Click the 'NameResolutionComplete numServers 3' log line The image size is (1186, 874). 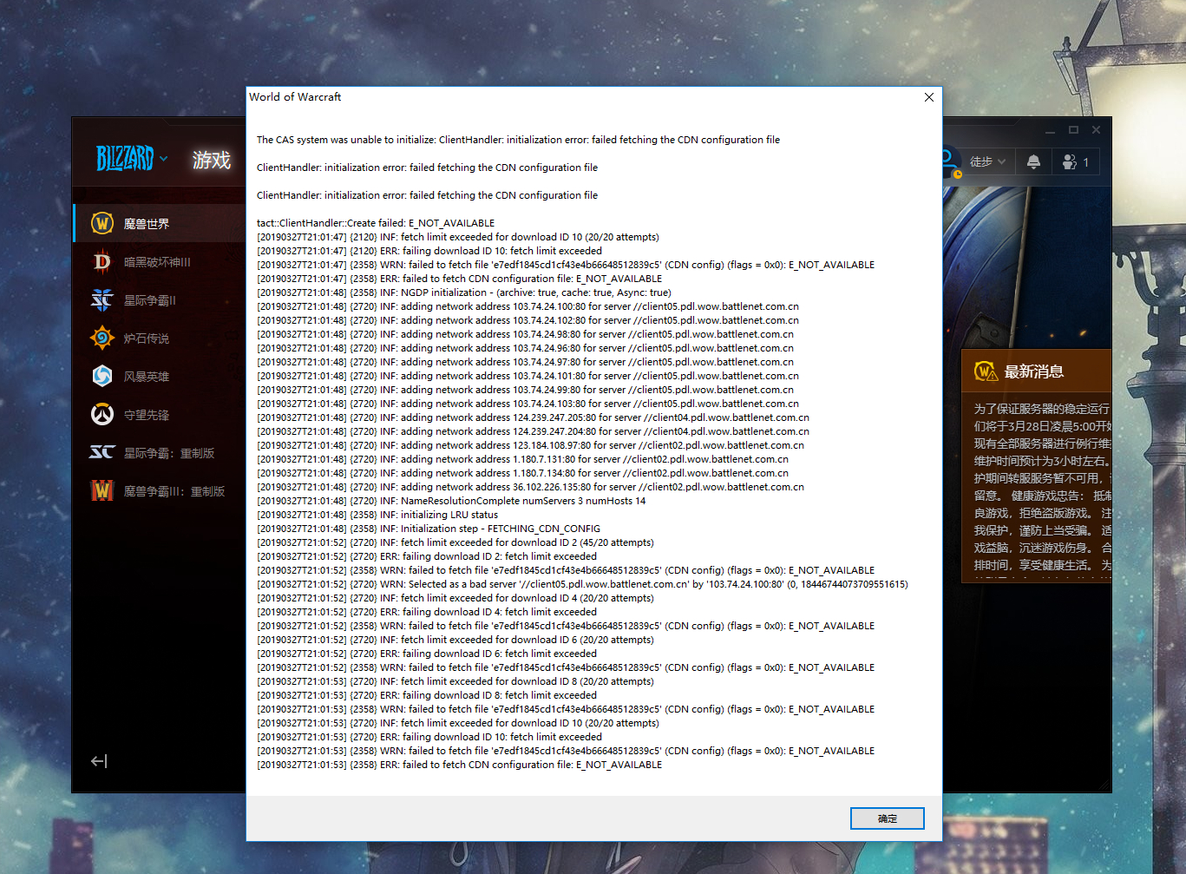click(x=451, y=501)
